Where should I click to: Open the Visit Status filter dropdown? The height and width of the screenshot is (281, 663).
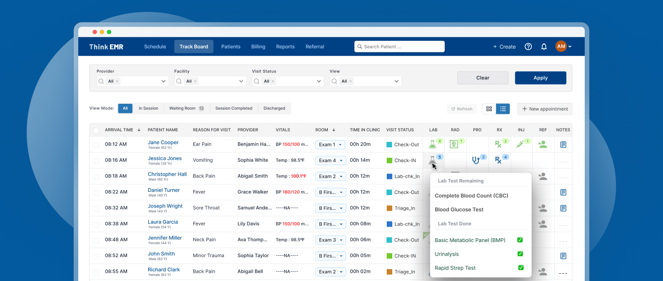click(x=288, y=81)
